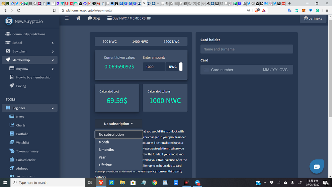332x187 pixels.
Task: Expand the School sidebar section
Action: tap(30, 43)
